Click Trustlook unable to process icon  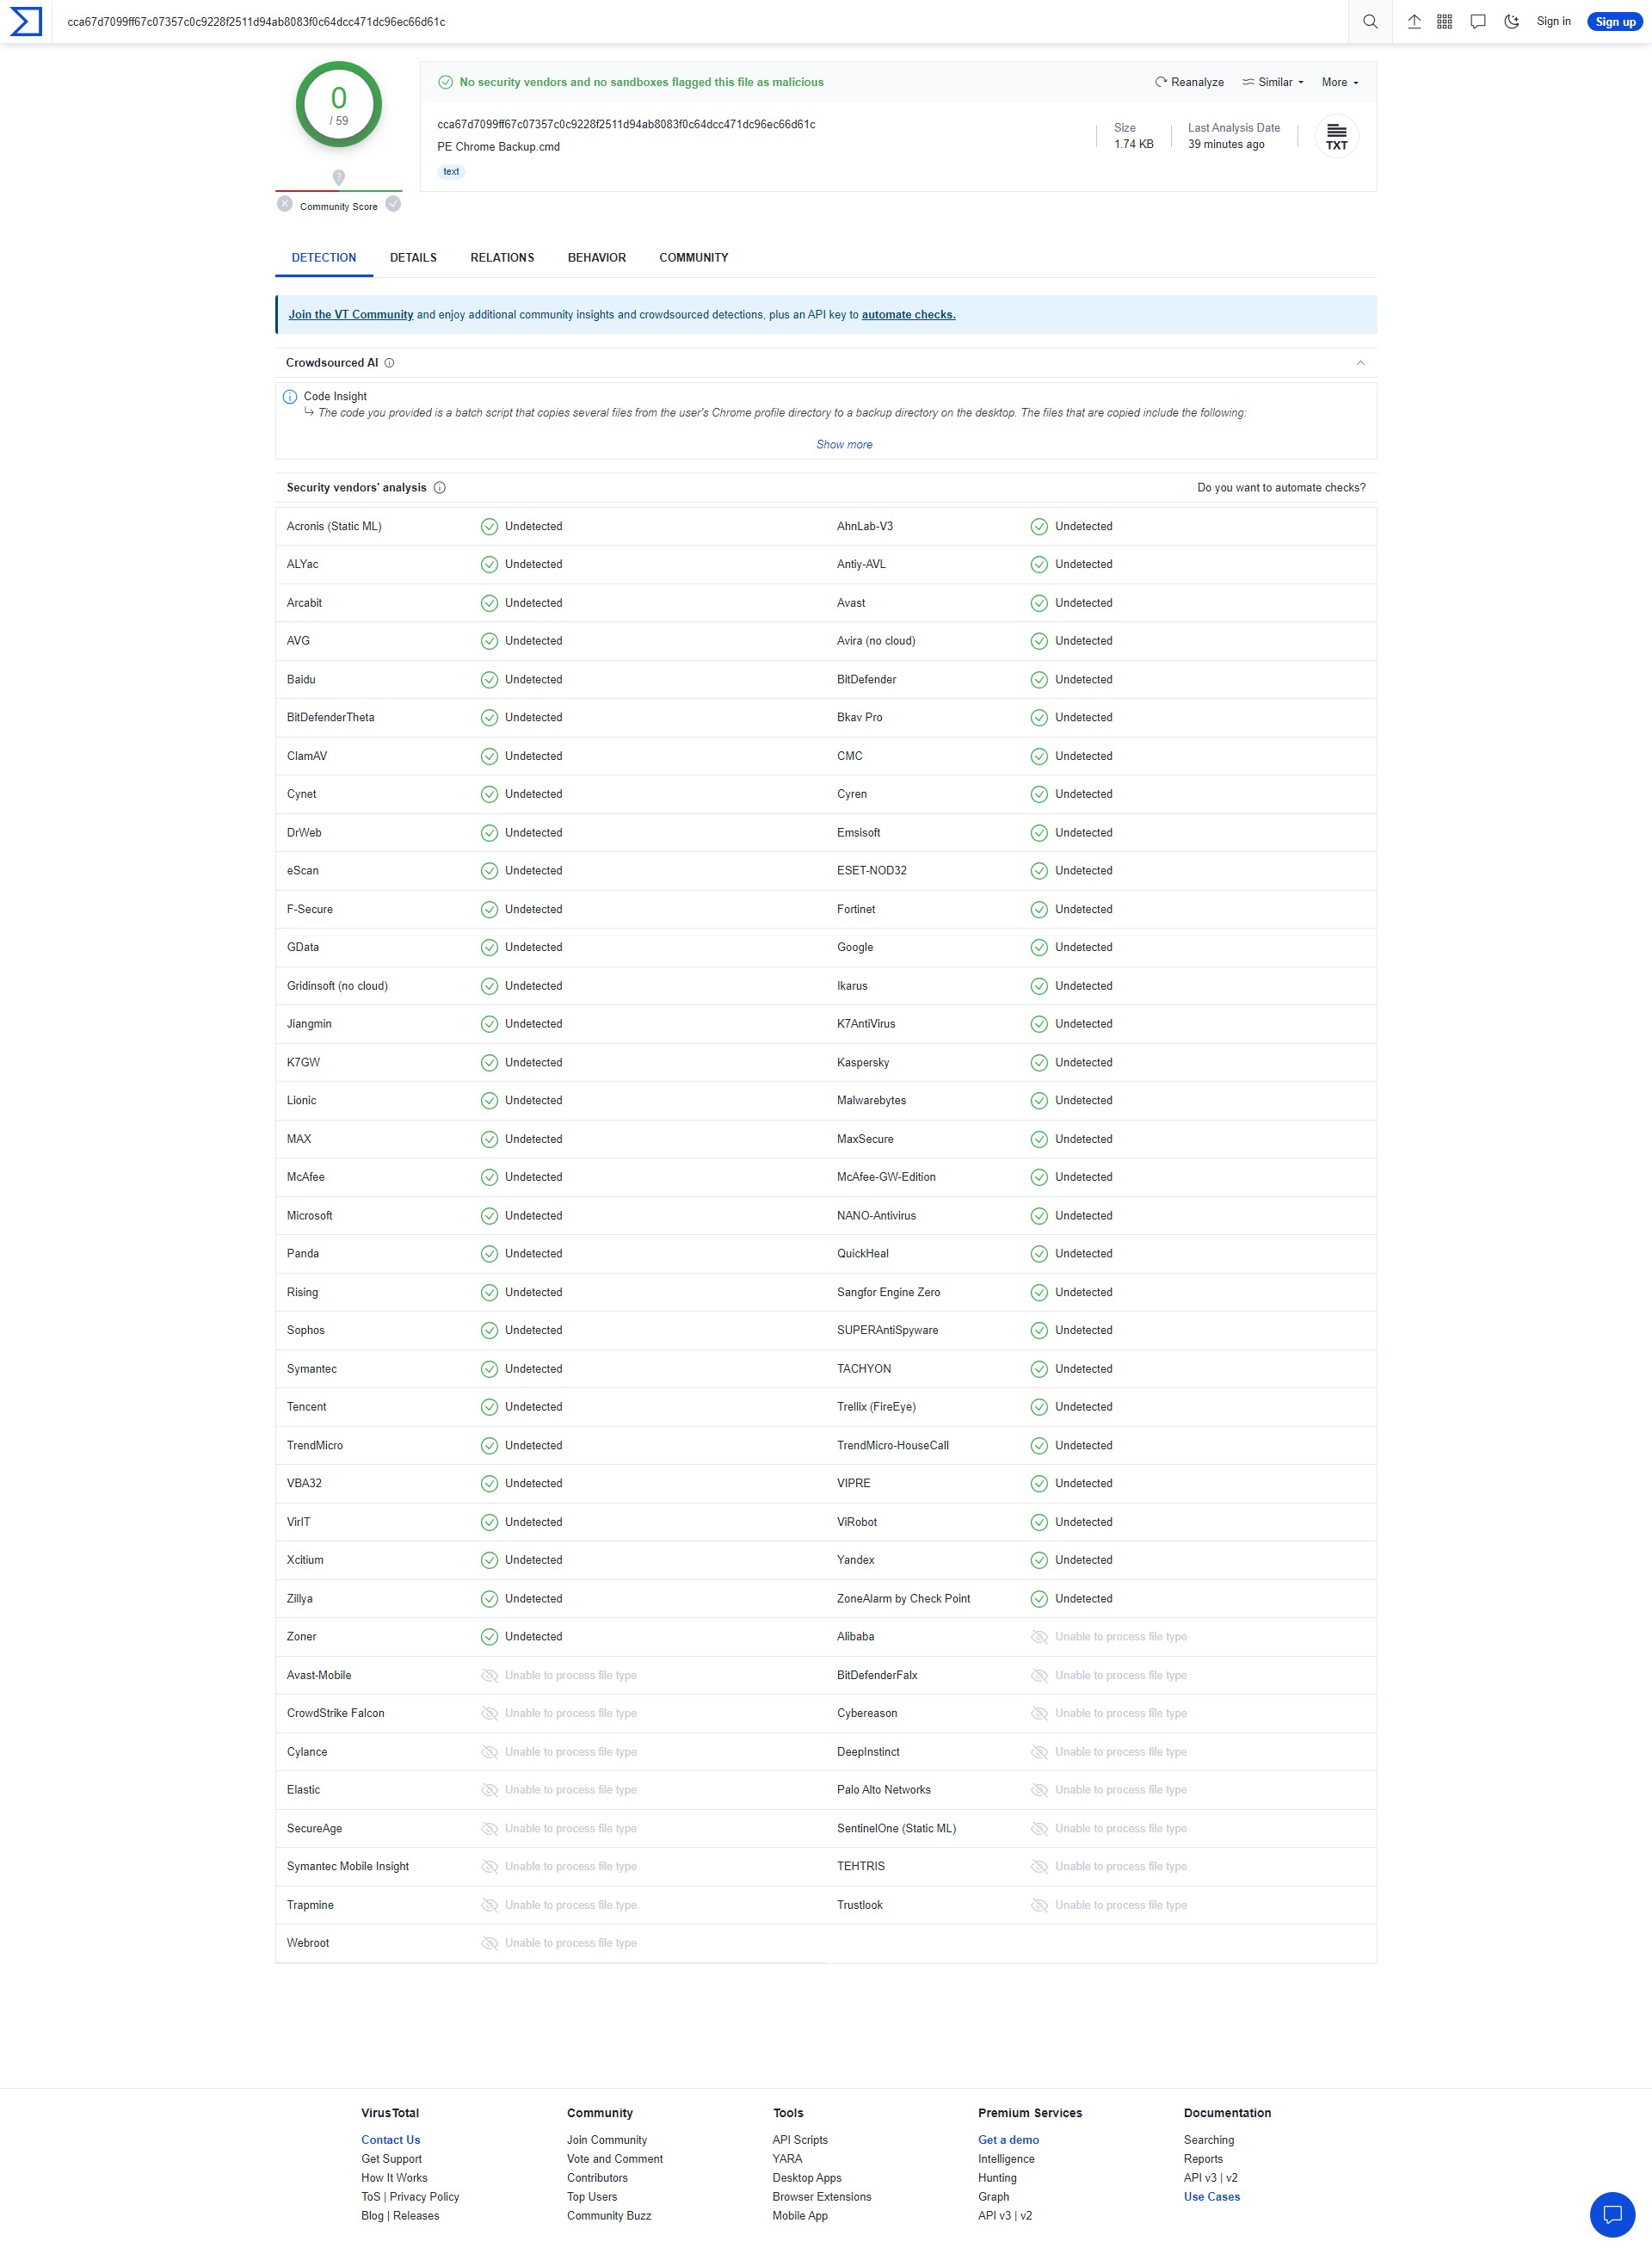click(1039, 1905)
